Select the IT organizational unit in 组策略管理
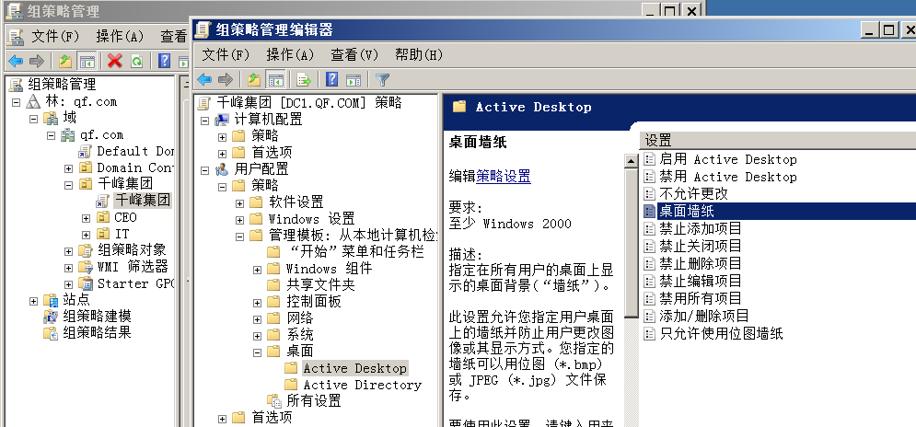 [122, 234]
